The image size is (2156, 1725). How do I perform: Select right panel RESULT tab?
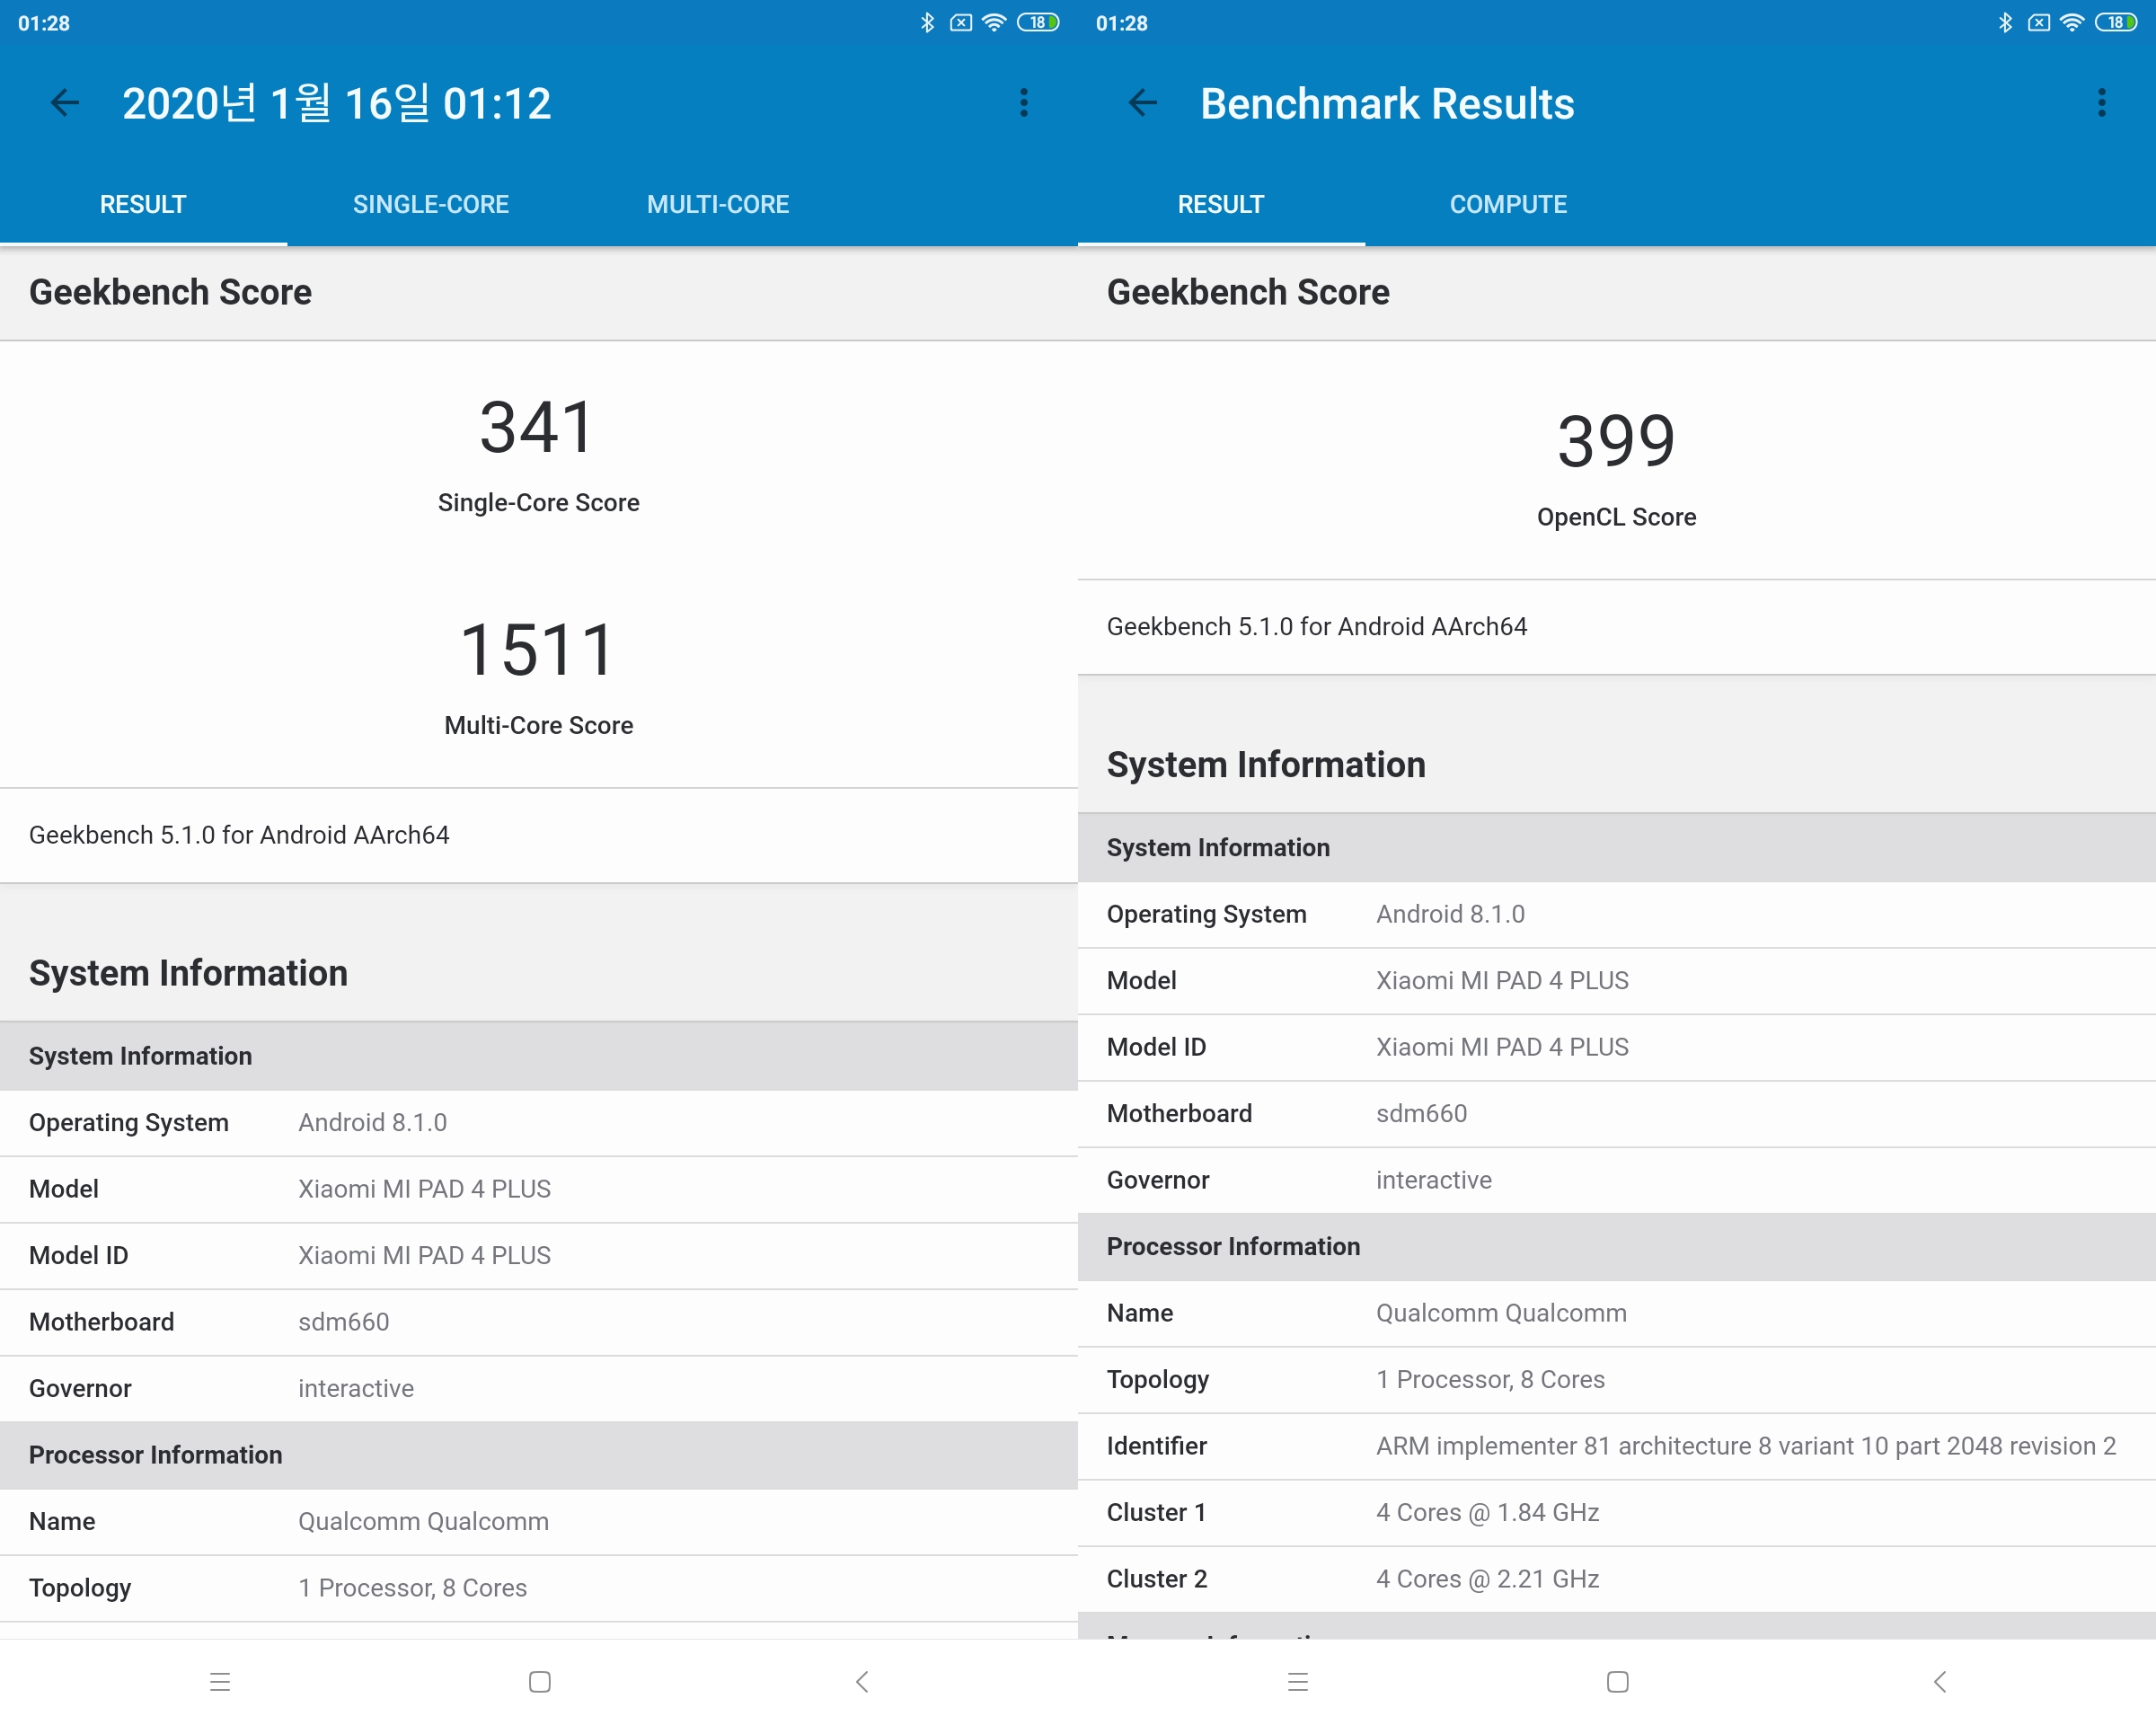1220,204
